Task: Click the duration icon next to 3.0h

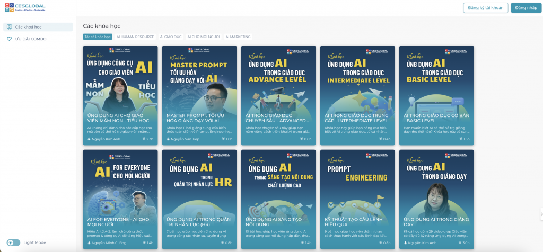Action: click(x=460, y=242)
